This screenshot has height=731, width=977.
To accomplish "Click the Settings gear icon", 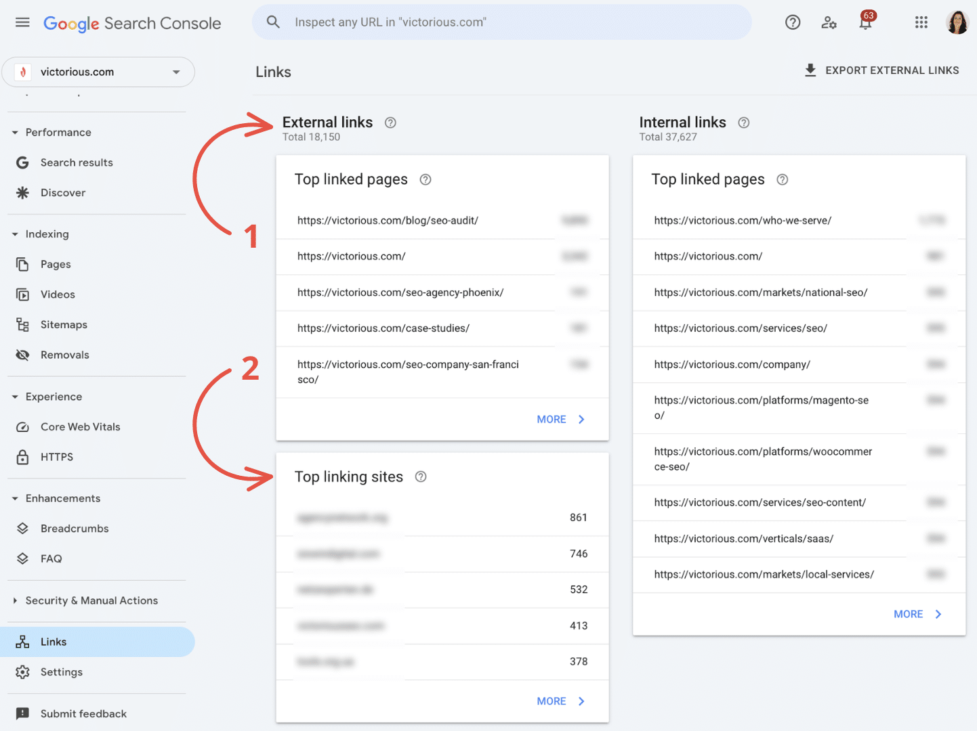I will [x=22, y=672].
